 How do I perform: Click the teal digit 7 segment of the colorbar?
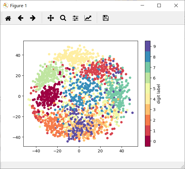tap(148, 67)
